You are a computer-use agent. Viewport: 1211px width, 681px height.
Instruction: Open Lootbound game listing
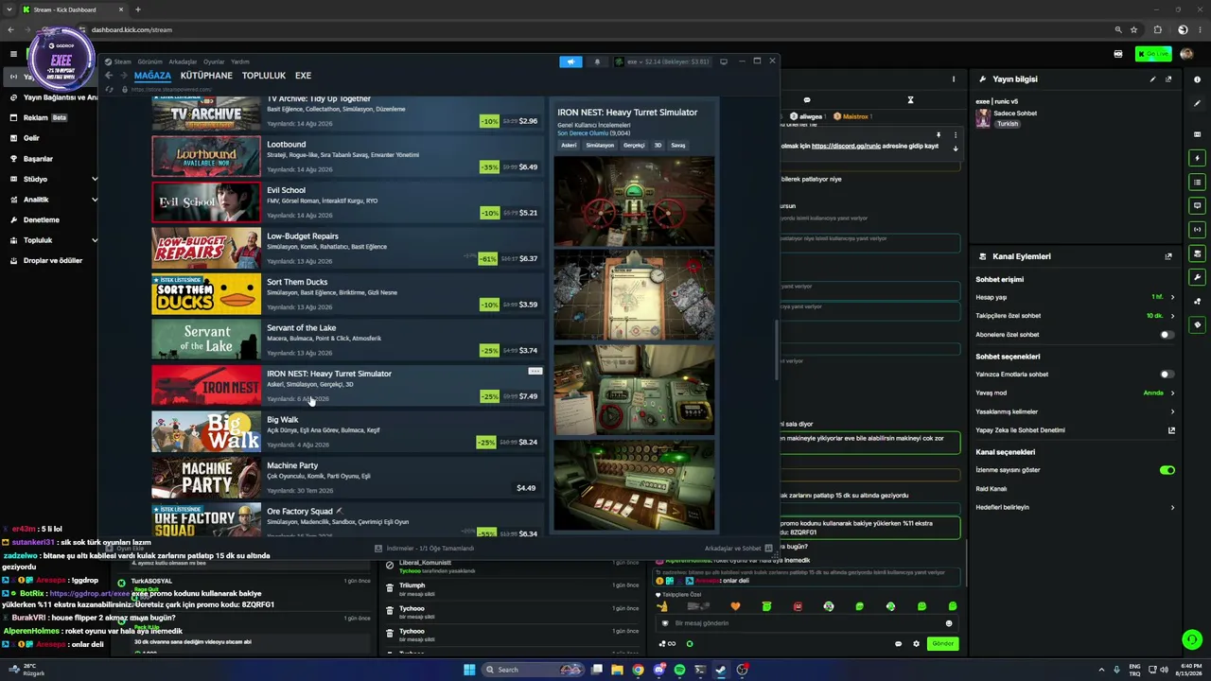pyautogui.click(x=346, y=156)
